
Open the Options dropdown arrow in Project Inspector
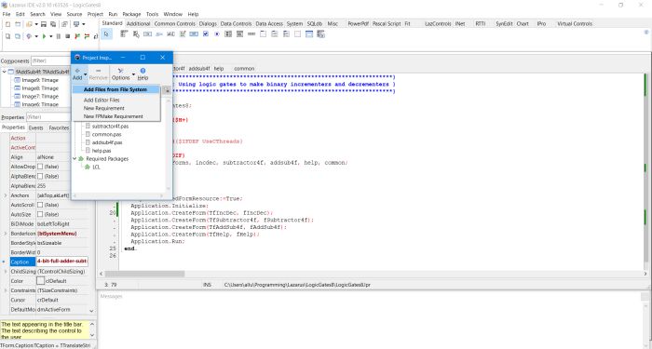click(133, 74)
